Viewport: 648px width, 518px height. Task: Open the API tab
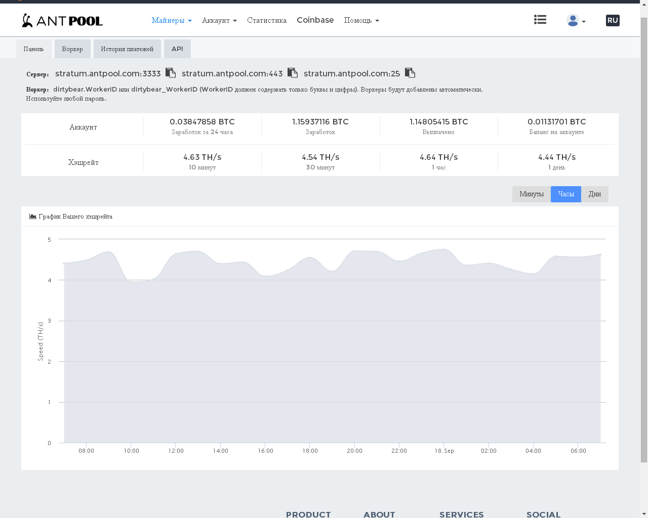point(177,49)
